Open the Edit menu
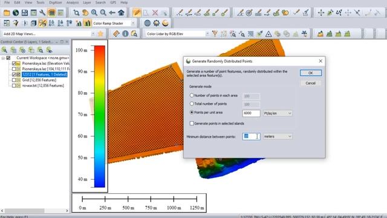 click(x=17, y=2)
